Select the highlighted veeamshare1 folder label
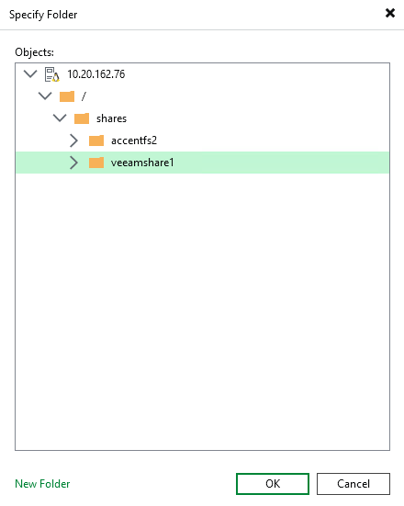Screen dimensions: 404x506 tap(142, 163)
